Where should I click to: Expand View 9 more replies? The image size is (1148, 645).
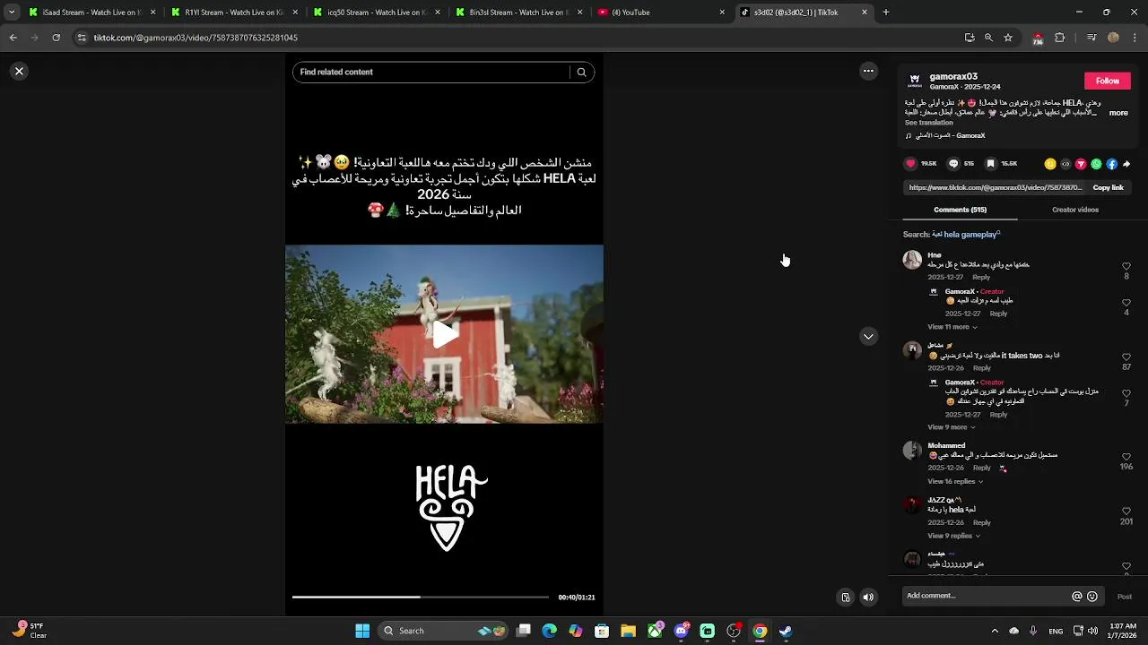(951, 427)
